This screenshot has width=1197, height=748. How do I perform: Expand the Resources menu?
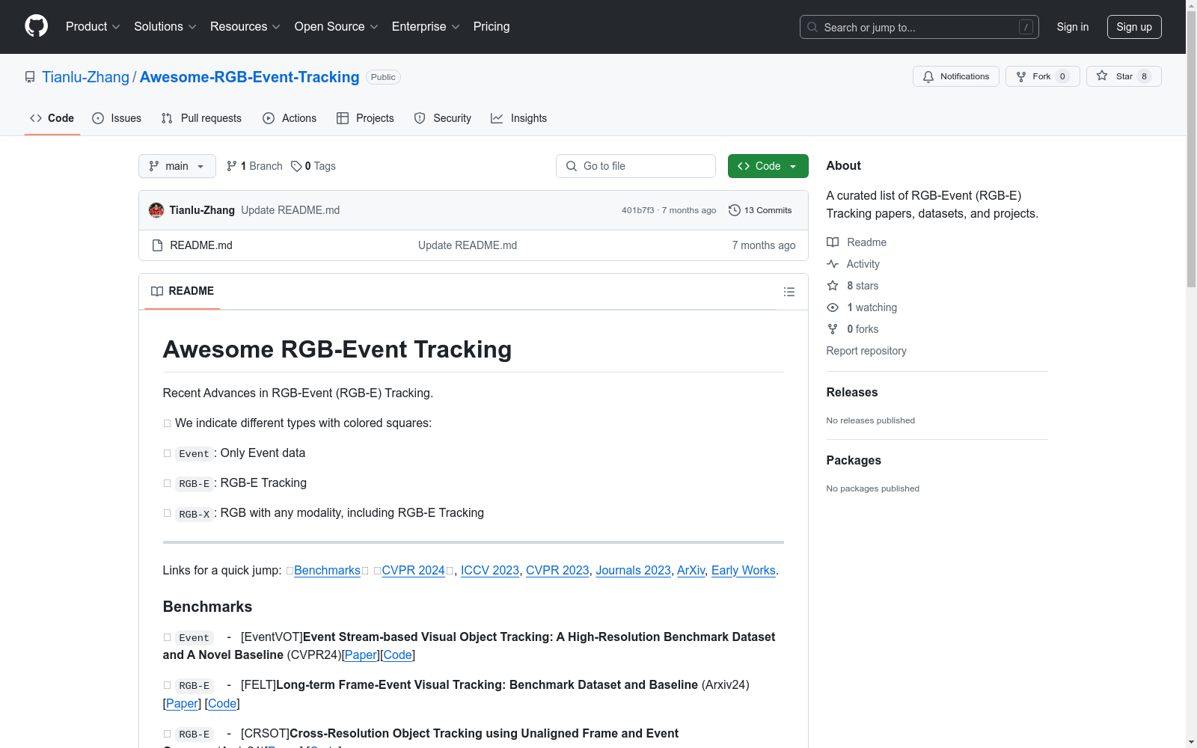245,27
